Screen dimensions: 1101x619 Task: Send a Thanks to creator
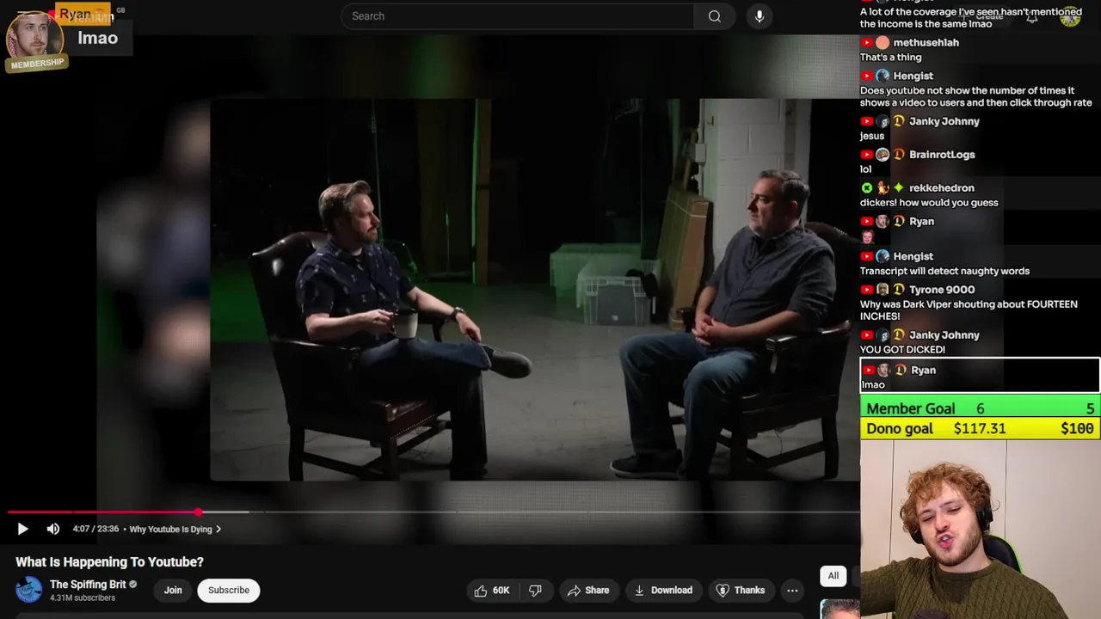(x=741, y=591)
